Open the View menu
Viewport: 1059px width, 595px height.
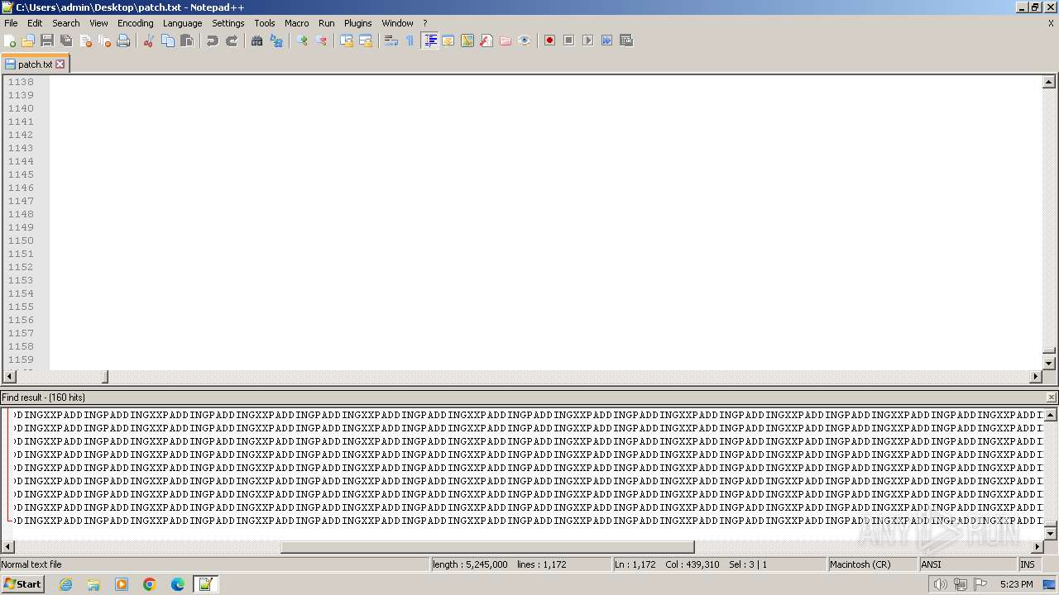[x=98, y=23]
